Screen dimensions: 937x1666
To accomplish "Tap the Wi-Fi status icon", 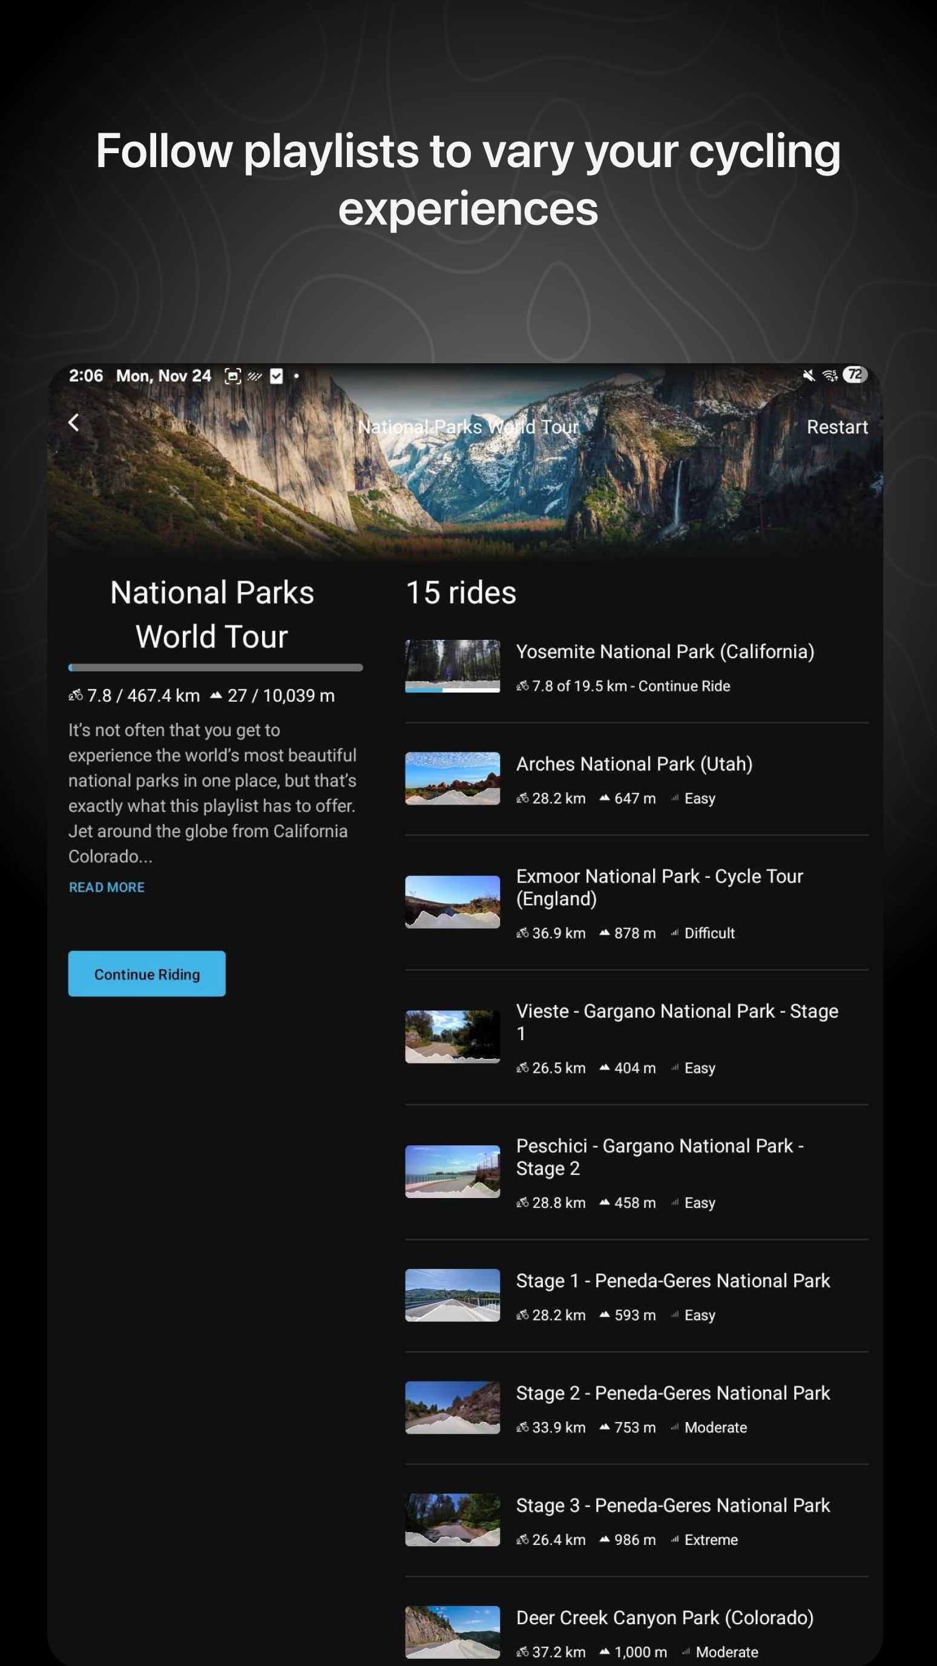I will 830,375.
